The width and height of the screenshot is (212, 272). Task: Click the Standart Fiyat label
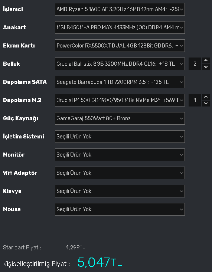click(x=22, y=248)
